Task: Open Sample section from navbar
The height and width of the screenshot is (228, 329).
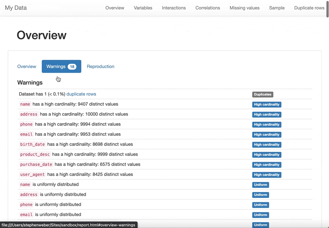Action: coord(277,8)
